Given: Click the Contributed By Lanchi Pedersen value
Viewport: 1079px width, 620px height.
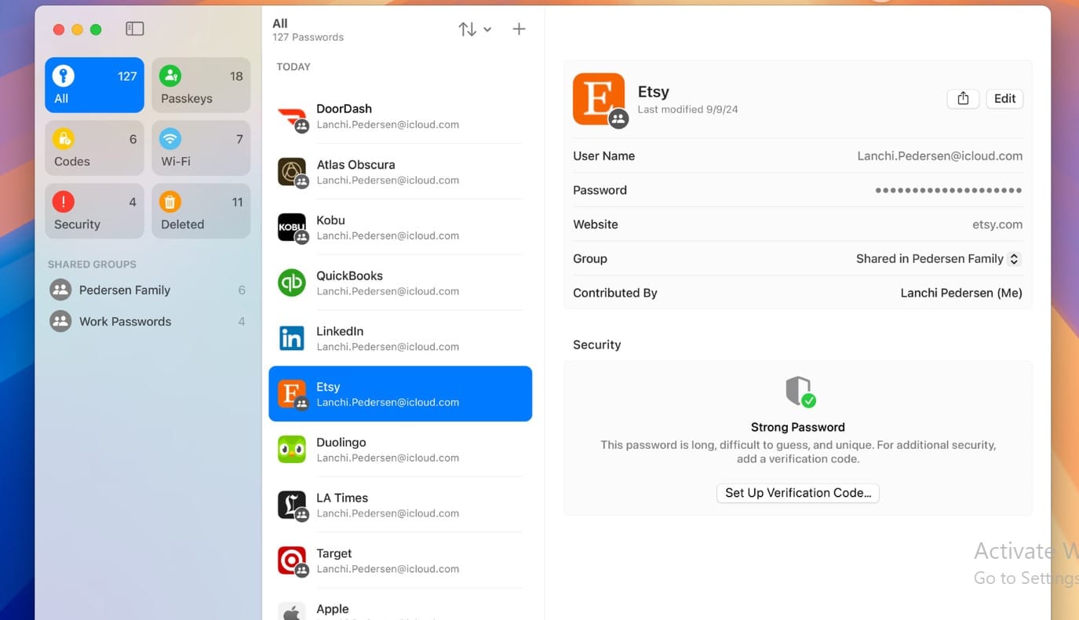Looking at the screenshot, I should [961, 293].
